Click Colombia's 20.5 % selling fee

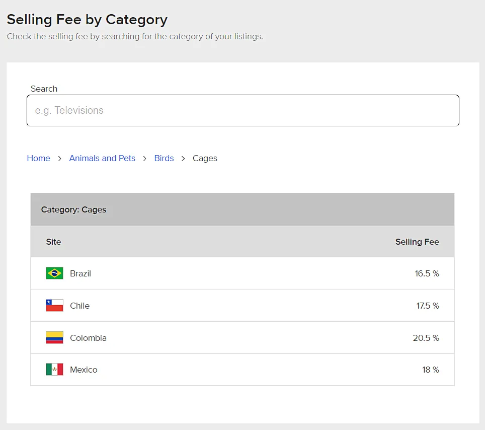click(x=426, y=338)
